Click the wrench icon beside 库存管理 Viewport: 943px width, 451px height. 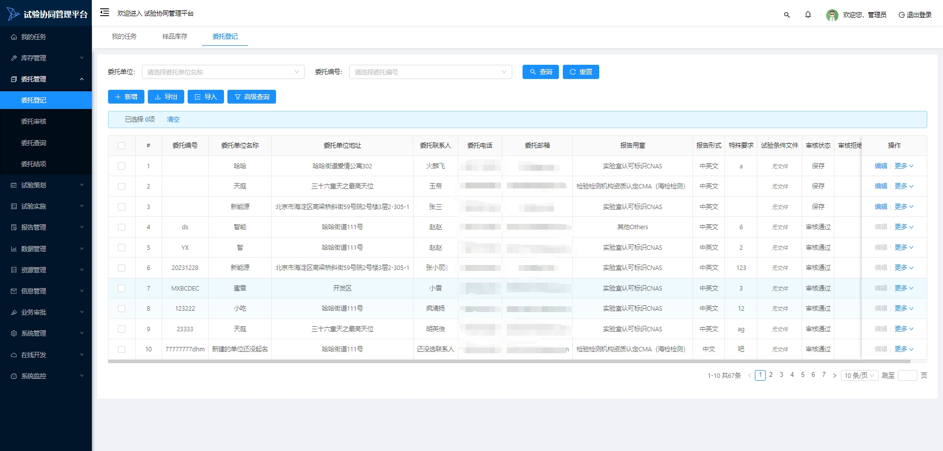(14, 58)
